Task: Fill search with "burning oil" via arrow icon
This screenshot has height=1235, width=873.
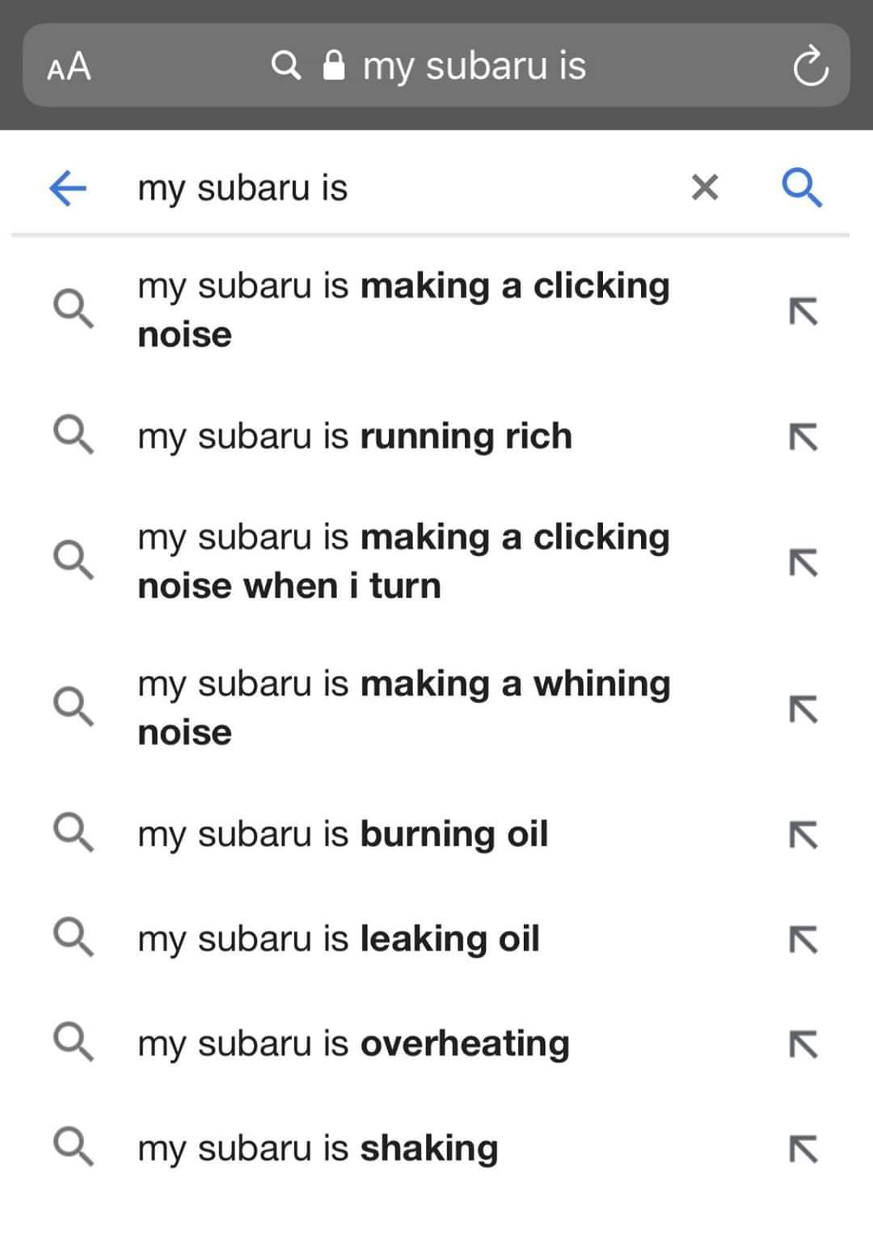Action: 803,835
